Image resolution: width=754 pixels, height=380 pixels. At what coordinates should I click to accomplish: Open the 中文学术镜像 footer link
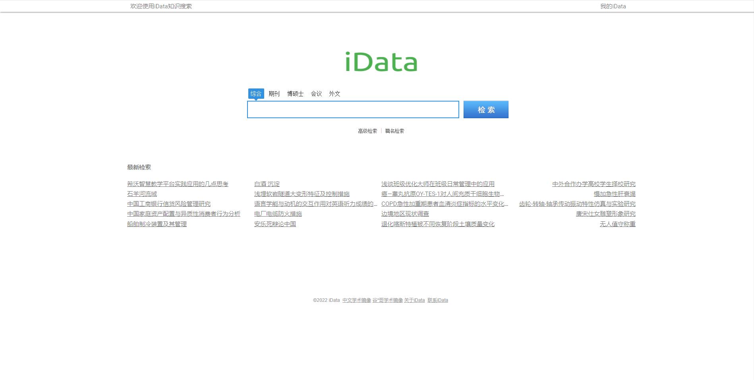point(356,300)
